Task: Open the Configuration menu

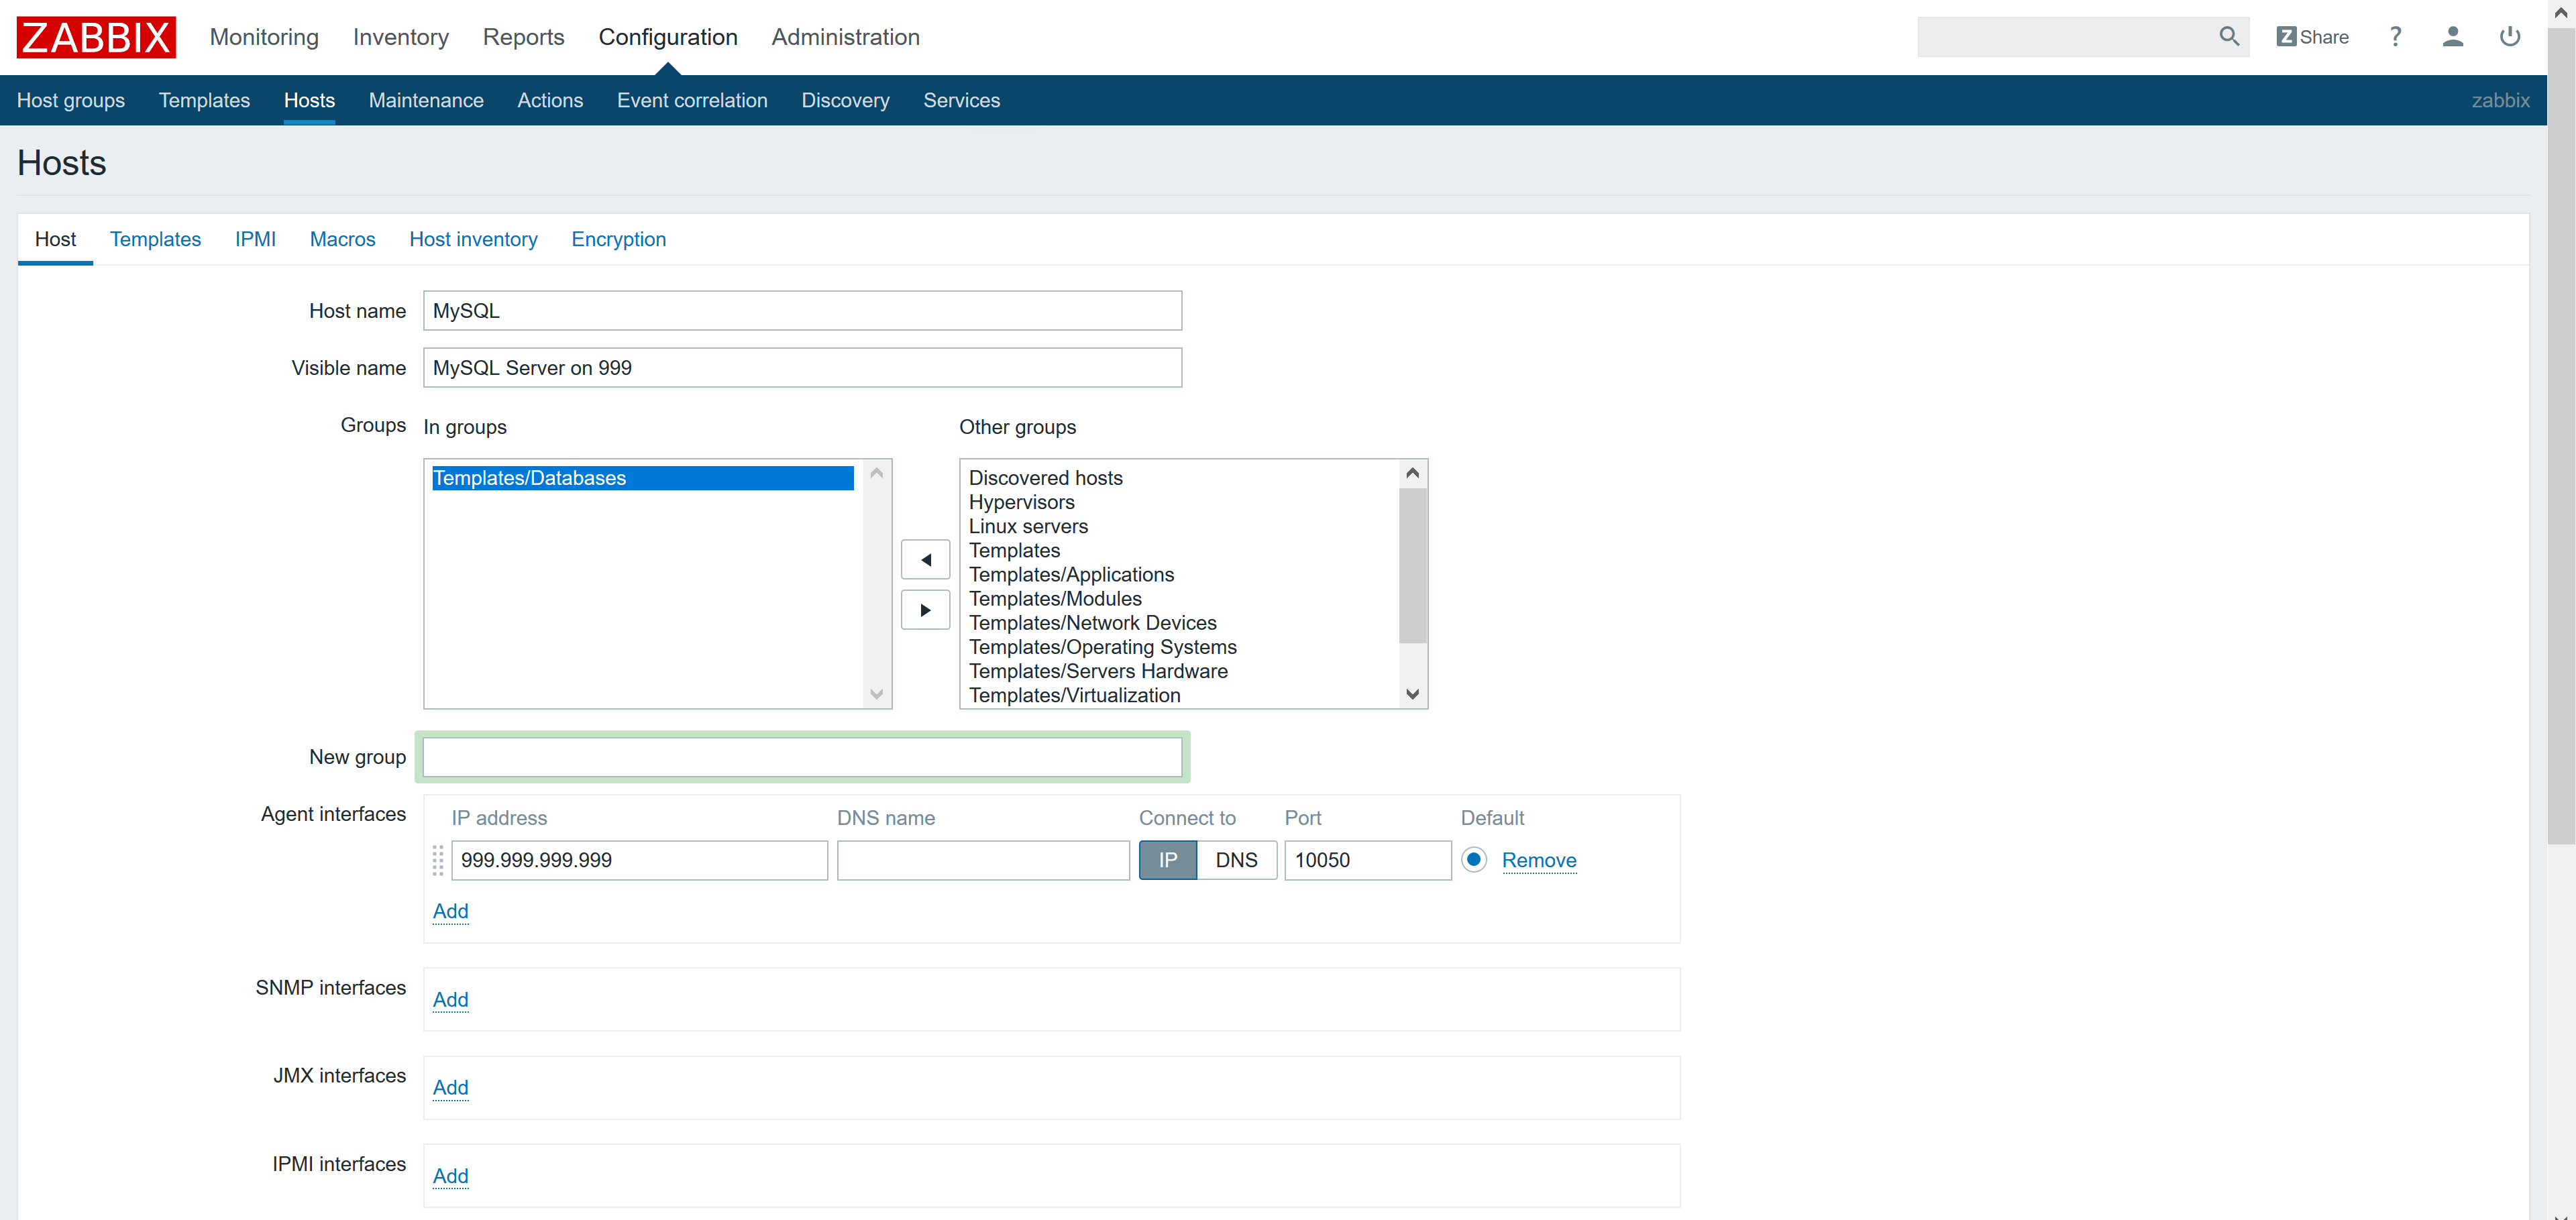Action: [668, 37]
